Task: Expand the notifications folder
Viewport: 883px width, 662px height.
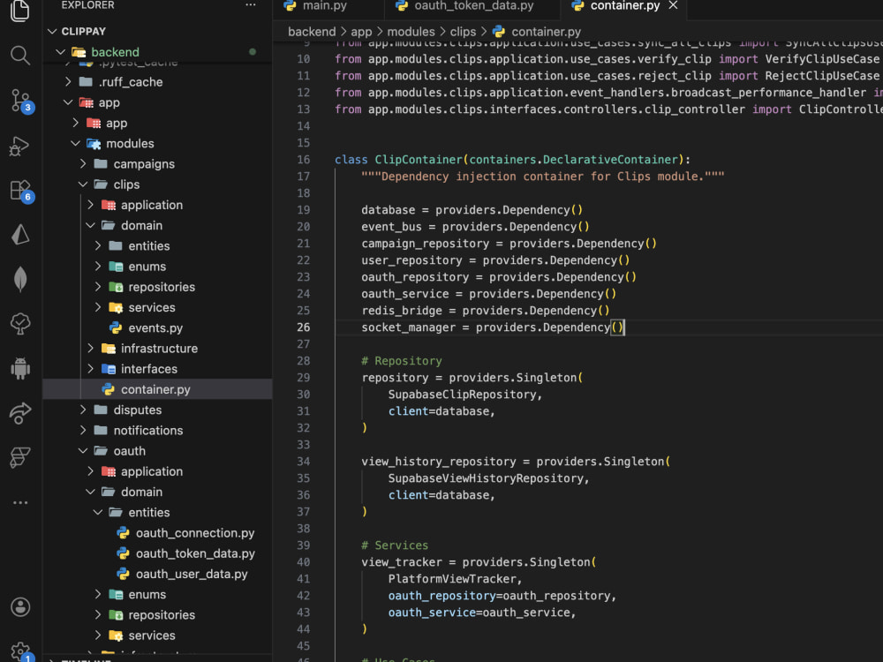Action: pyautogui.click(x=83, y=430)
